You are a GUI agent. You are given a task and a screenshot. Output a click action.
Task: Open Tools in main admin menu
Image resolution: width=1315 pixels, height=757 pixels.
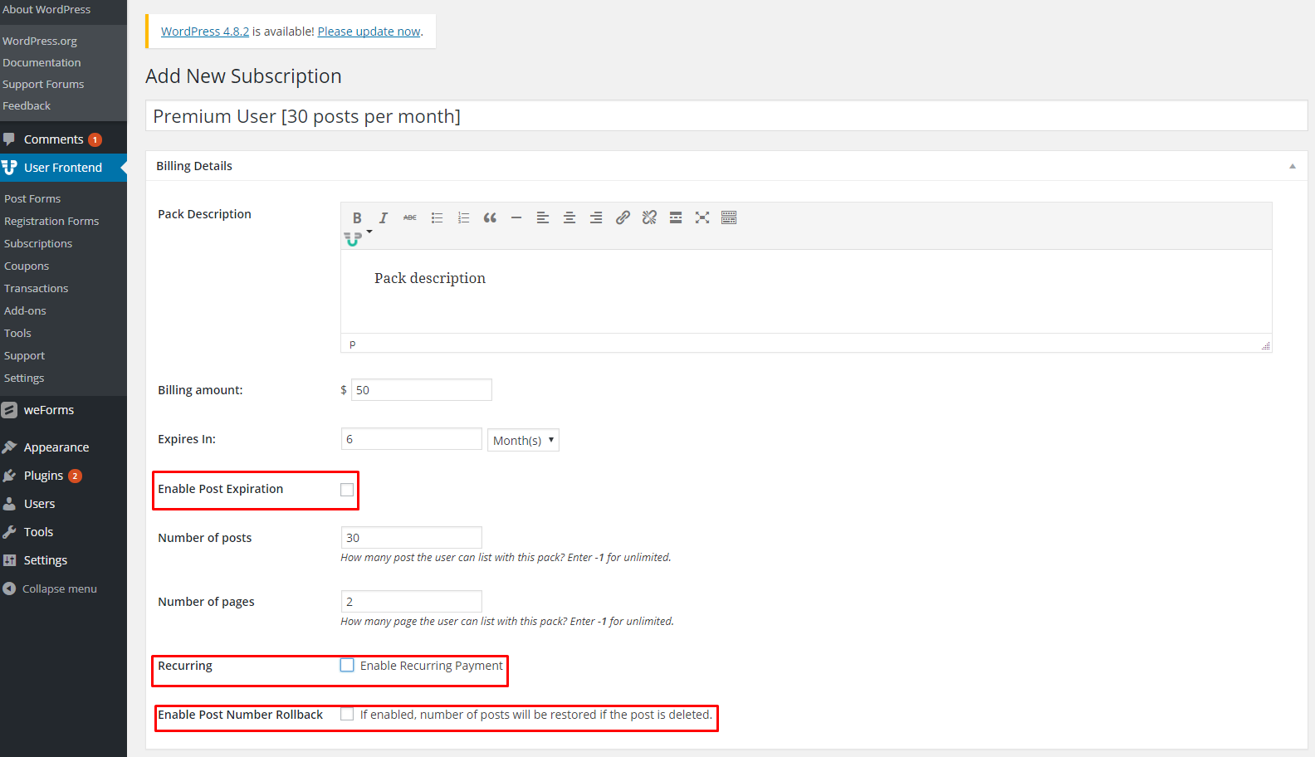pos(63,532)
